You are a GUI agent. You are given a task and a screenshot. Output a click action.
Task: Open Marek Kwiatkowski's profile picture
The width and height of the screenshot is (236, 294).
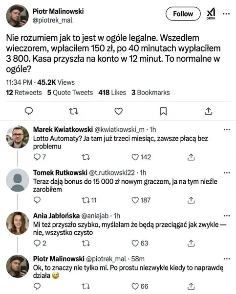18,137
